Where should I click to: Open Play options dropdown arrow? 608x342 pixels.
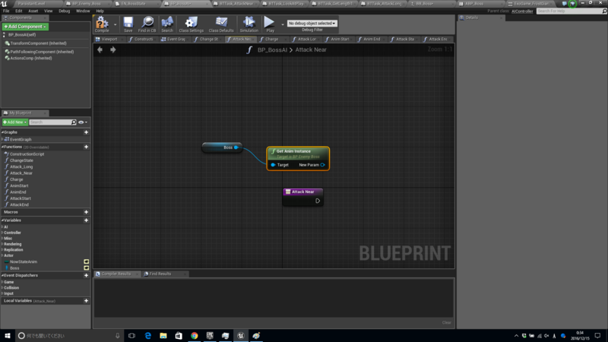point(282,24)
